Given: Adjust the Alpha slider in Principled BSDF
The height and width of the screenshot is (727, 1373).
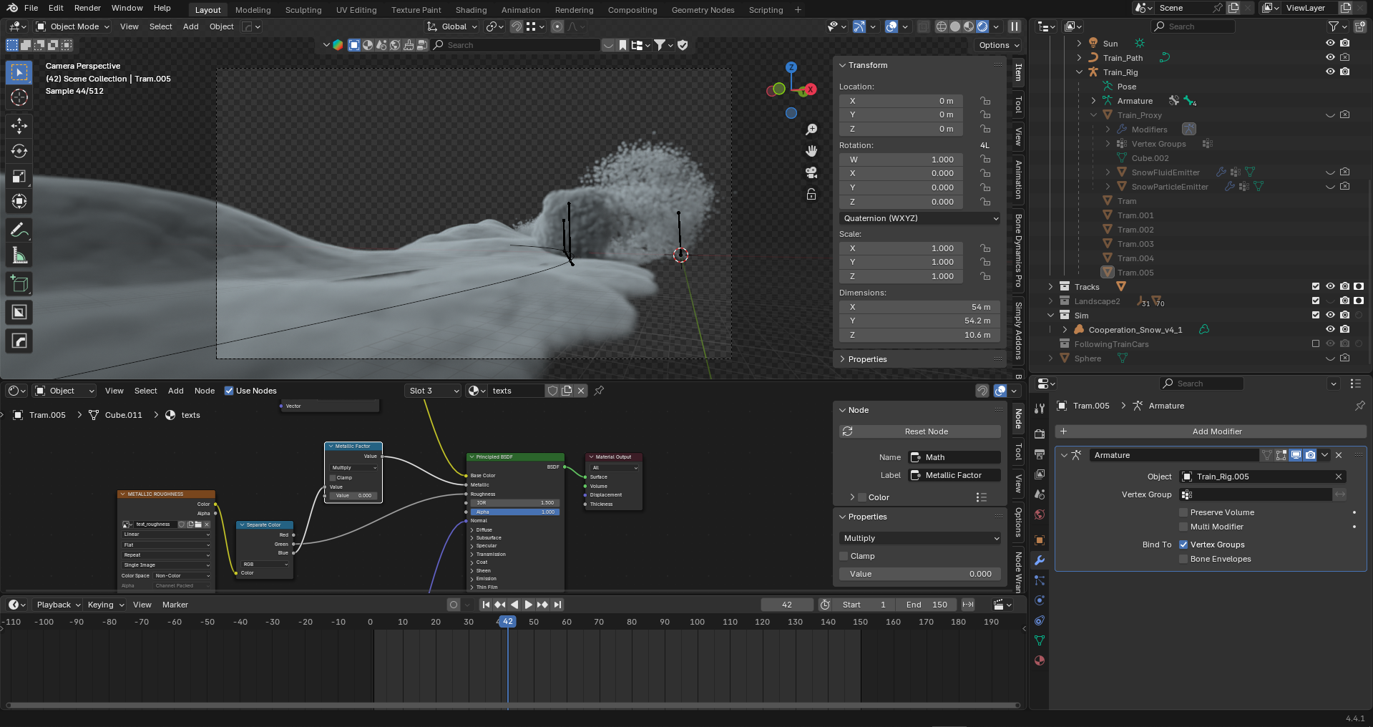Looking at the screenshot, I should click(x=514, y=512).
